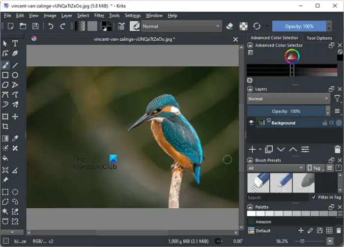This screenshot has width=344, height=247.
Task: Open the Layers blending mode dropdown
Action: coord(288,99)
